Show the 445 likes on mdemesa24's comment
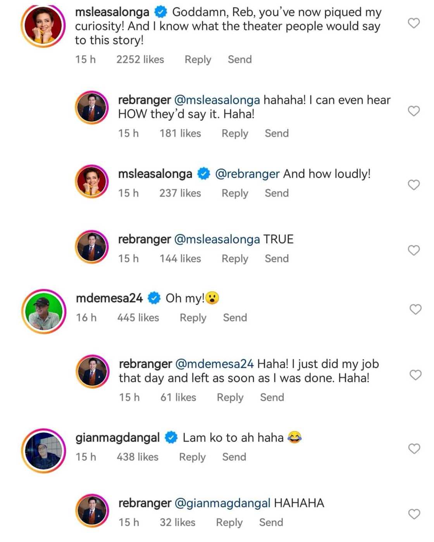This screenshot has width=434, height=542. pos(138,318)
